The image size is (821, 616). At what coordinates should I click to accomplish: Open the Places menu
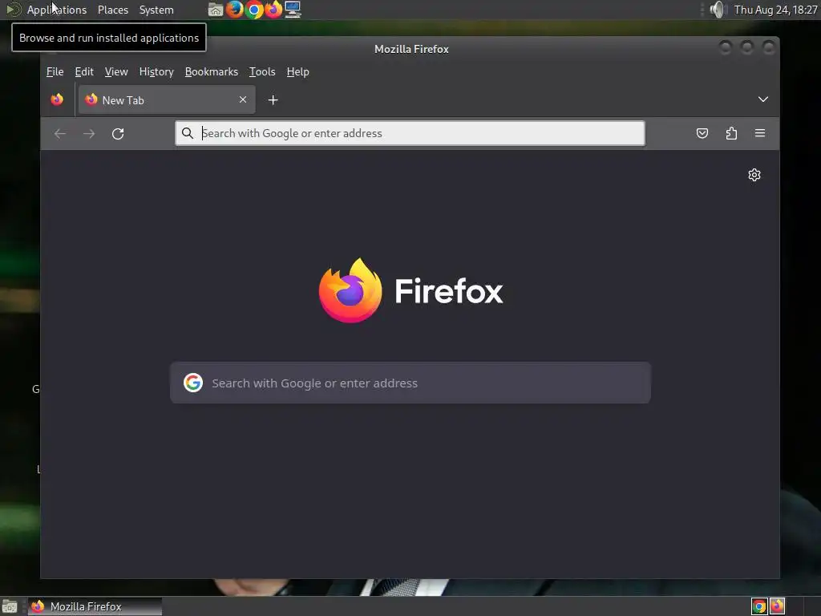pos(112,10)
